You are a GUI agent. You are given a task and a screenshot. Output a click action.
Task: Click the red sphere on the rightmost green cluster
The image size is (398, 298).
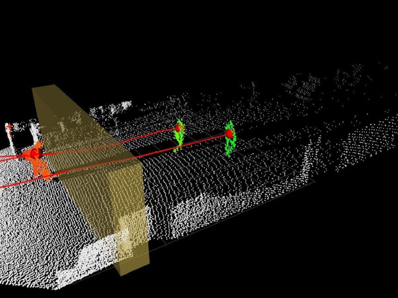point(229,133)
